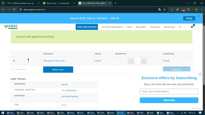This screenshot has height=115, width=205.
Task: Open the taskbar clock showing 7:55 a. m.
Action: (192, 113)
